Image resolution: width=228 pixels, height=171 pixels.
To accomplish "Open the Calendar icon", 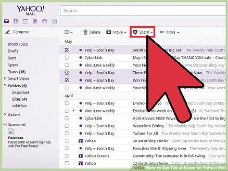I will [x=25, y=21].
